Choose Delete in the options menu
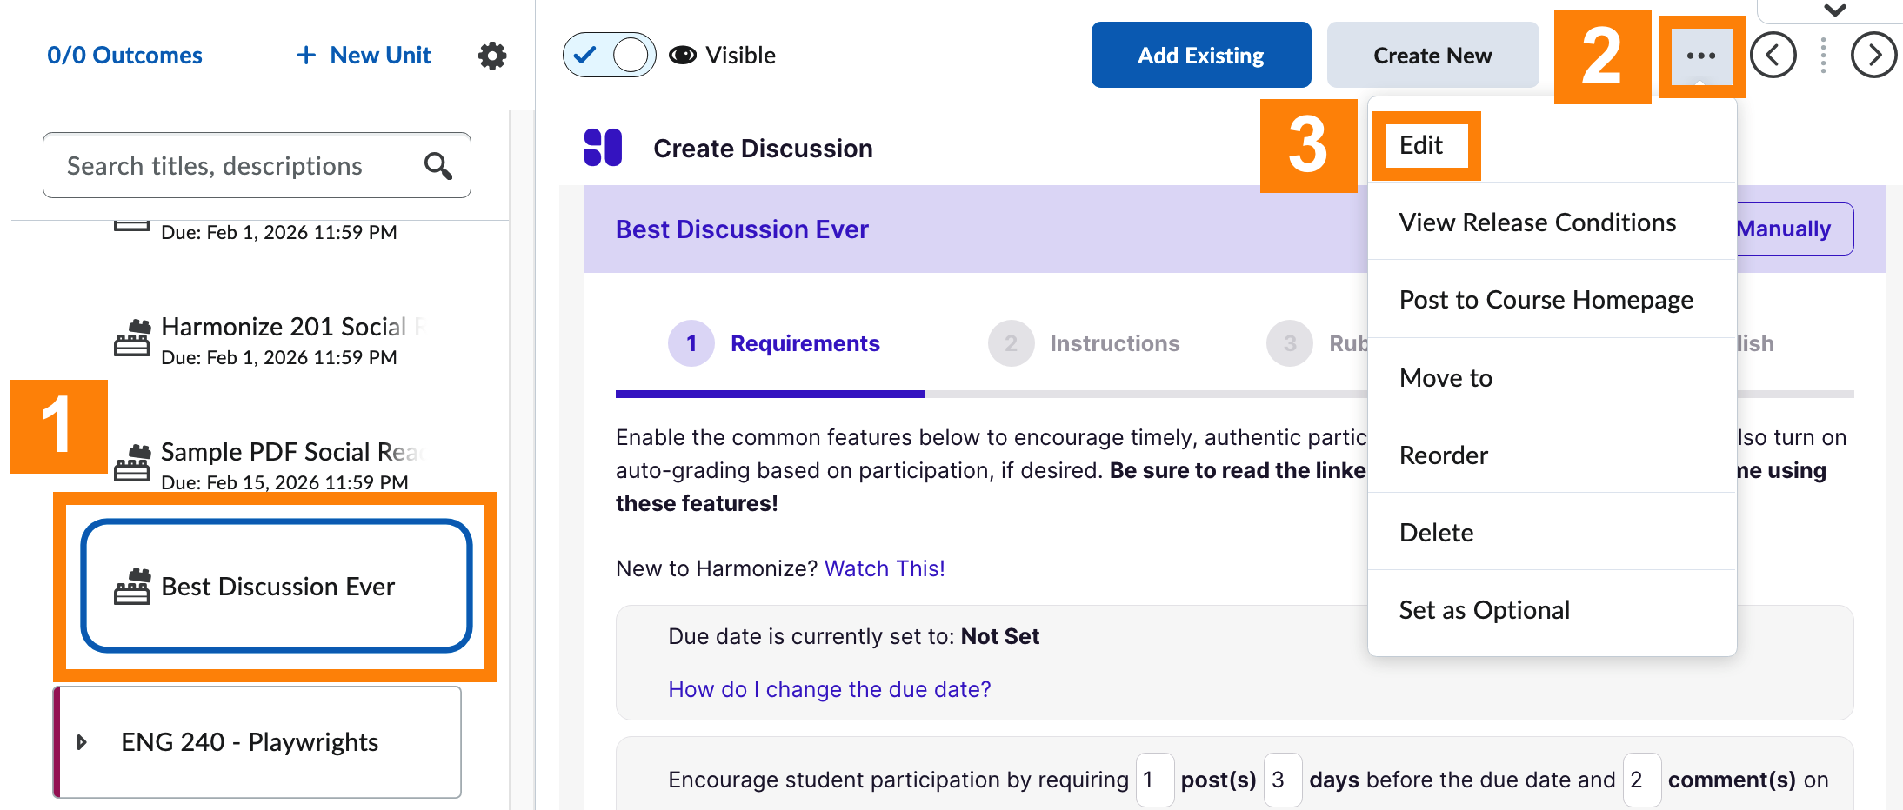This screenshot has height=810, width=1903. (1436, 533)
